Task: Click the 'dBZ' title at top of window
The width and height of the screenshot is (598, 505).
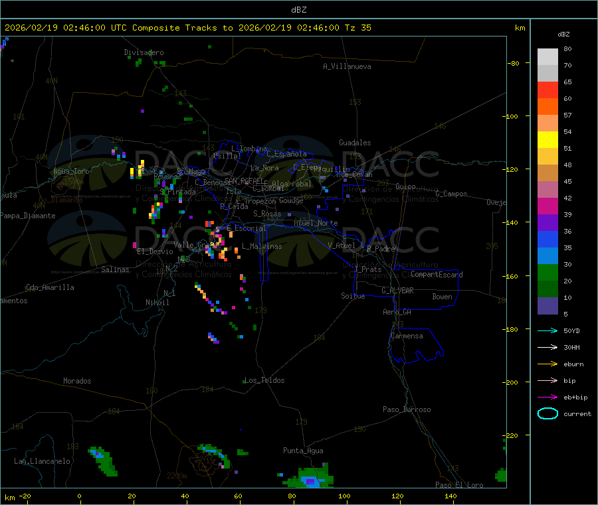Action: tap(298, 10)
